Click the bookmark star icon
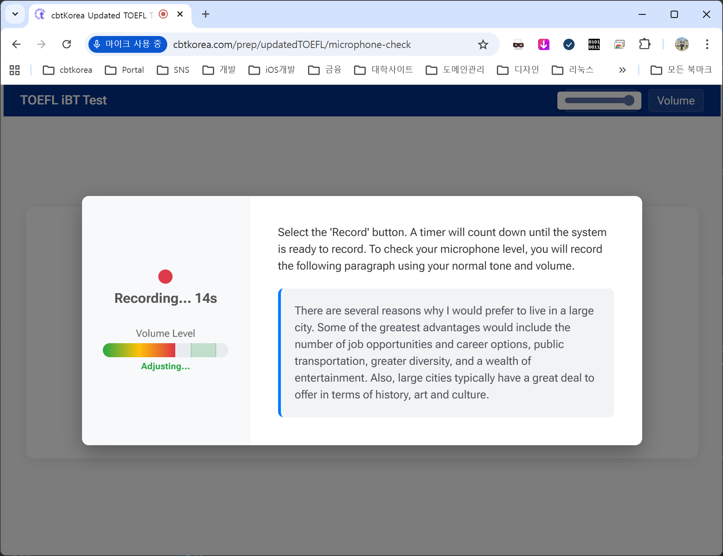This screenshot has width=723, height=556. point(483,44)
